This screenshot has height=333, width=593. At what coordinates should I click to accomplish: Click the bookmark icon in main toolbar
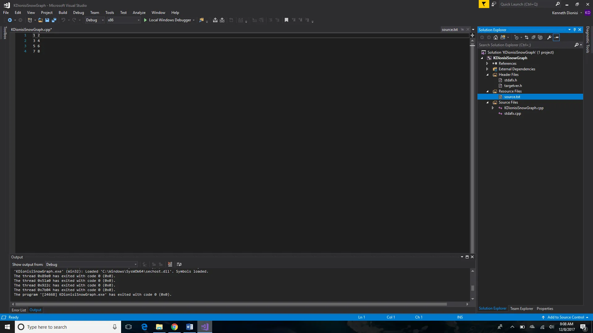click(286, 20)
